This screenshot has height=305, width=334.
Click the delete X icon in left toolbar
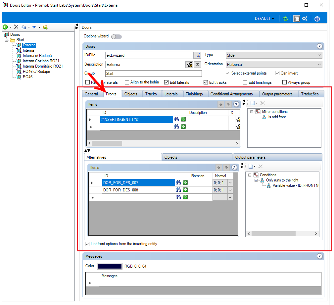16,27
